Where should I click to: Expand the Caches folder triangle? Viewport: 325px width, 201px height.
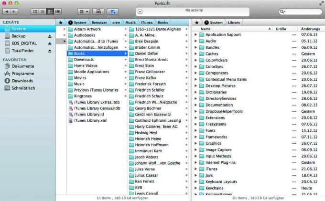click(x=195, y=54)
